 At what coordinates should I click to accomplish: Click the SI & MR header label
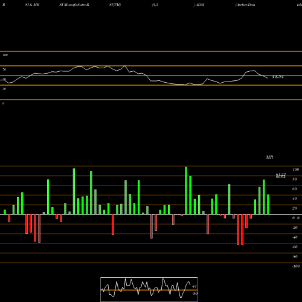(32, 5)
